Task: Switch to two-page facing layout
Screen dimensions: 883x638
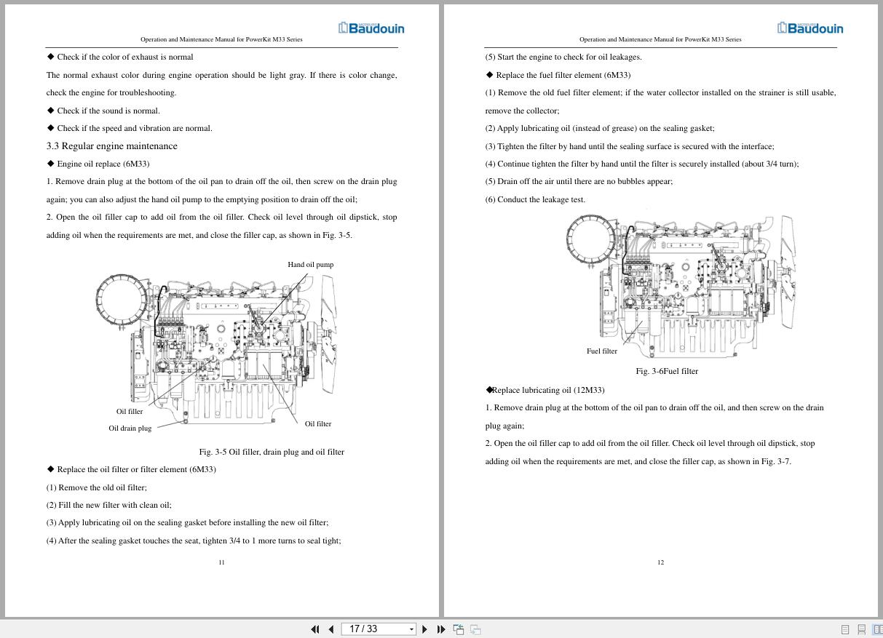Action: pos(877,630)
